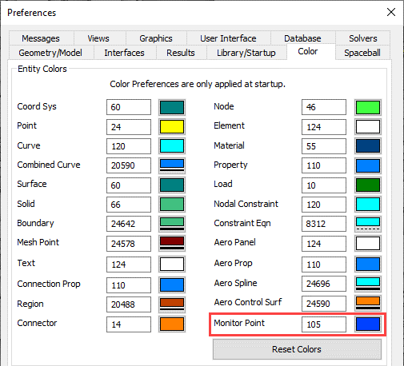404x366 pixels.
Task: Select the User Interface tab
Action: [x=228, y=38]
